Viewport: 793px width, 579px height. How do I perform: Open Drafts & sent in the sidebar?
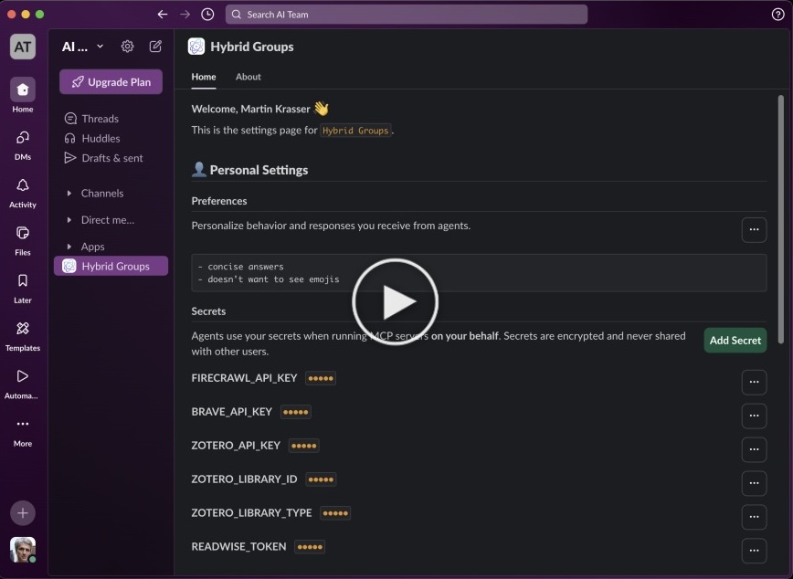pyautogui.click(x=111, y=158)
